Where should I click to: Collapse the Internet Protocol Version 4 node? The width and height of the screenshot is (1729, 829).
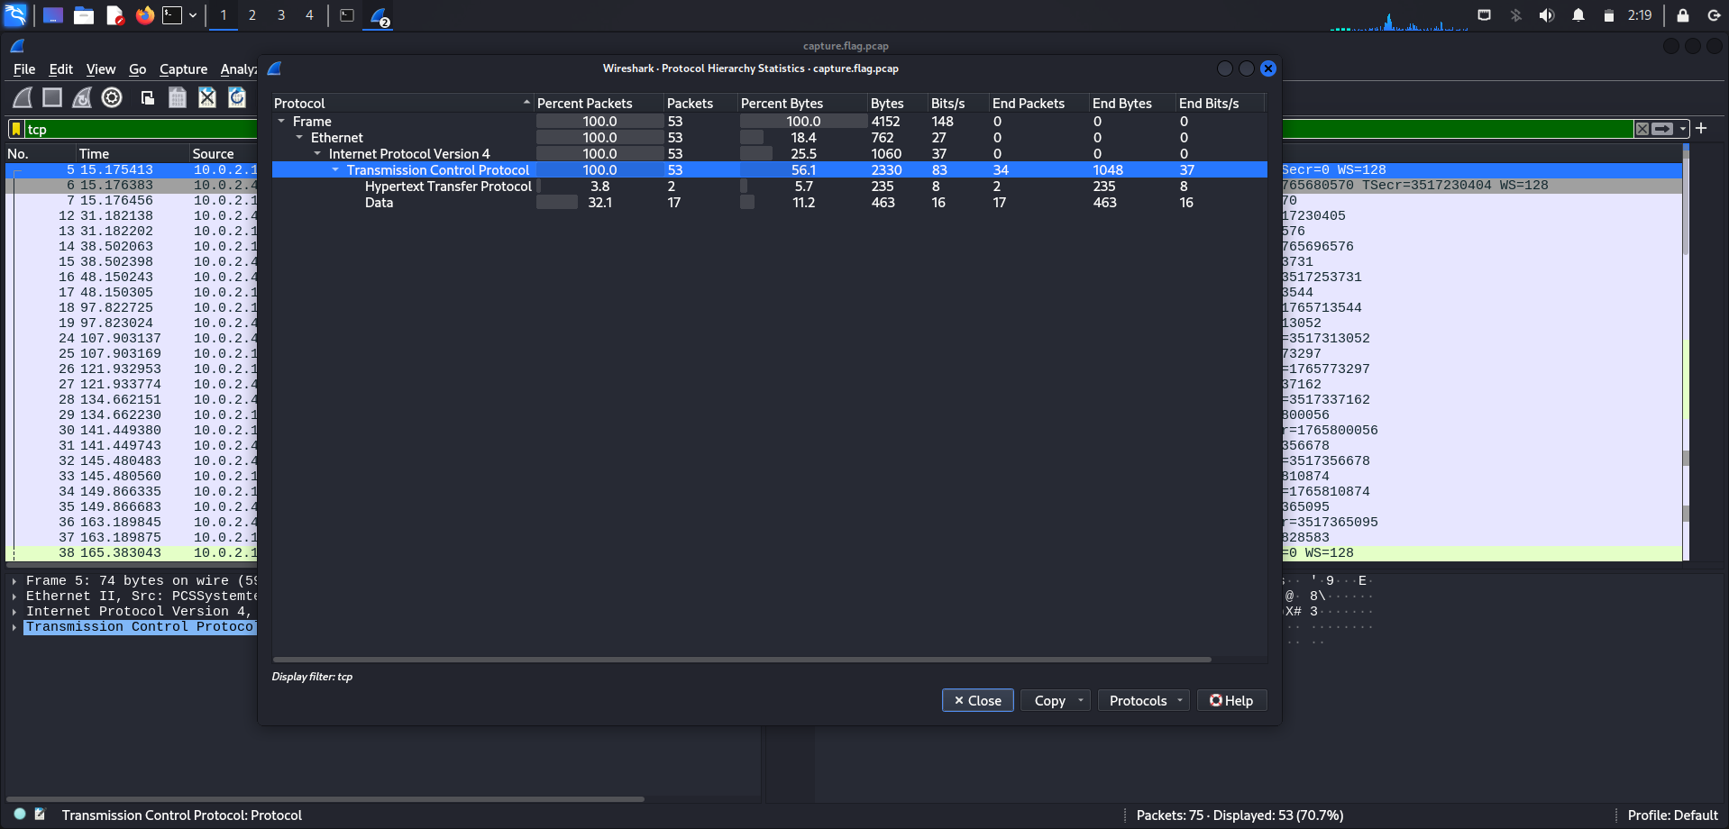(x=317, y=154)
